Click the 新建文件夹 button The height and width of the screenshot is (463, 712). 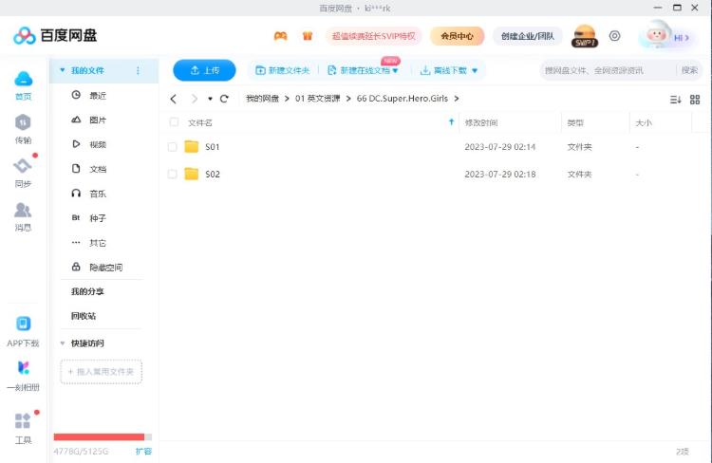coord(283,70)
